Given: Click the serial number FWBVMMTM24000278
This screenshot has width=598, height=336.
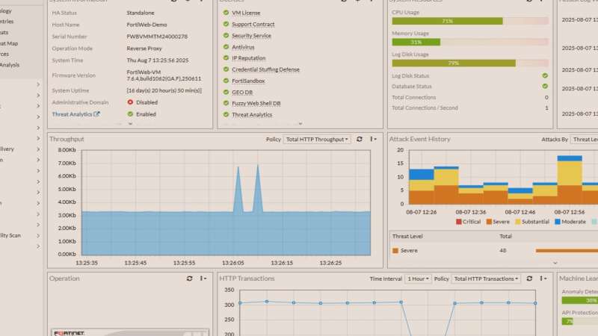Looking at the screenshot, I should pyautogui.click(x=157, y=36).
